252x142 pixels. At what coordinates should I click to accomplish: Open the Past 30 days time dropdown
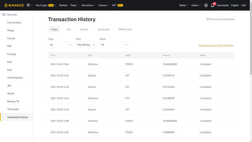click(86, 45)
